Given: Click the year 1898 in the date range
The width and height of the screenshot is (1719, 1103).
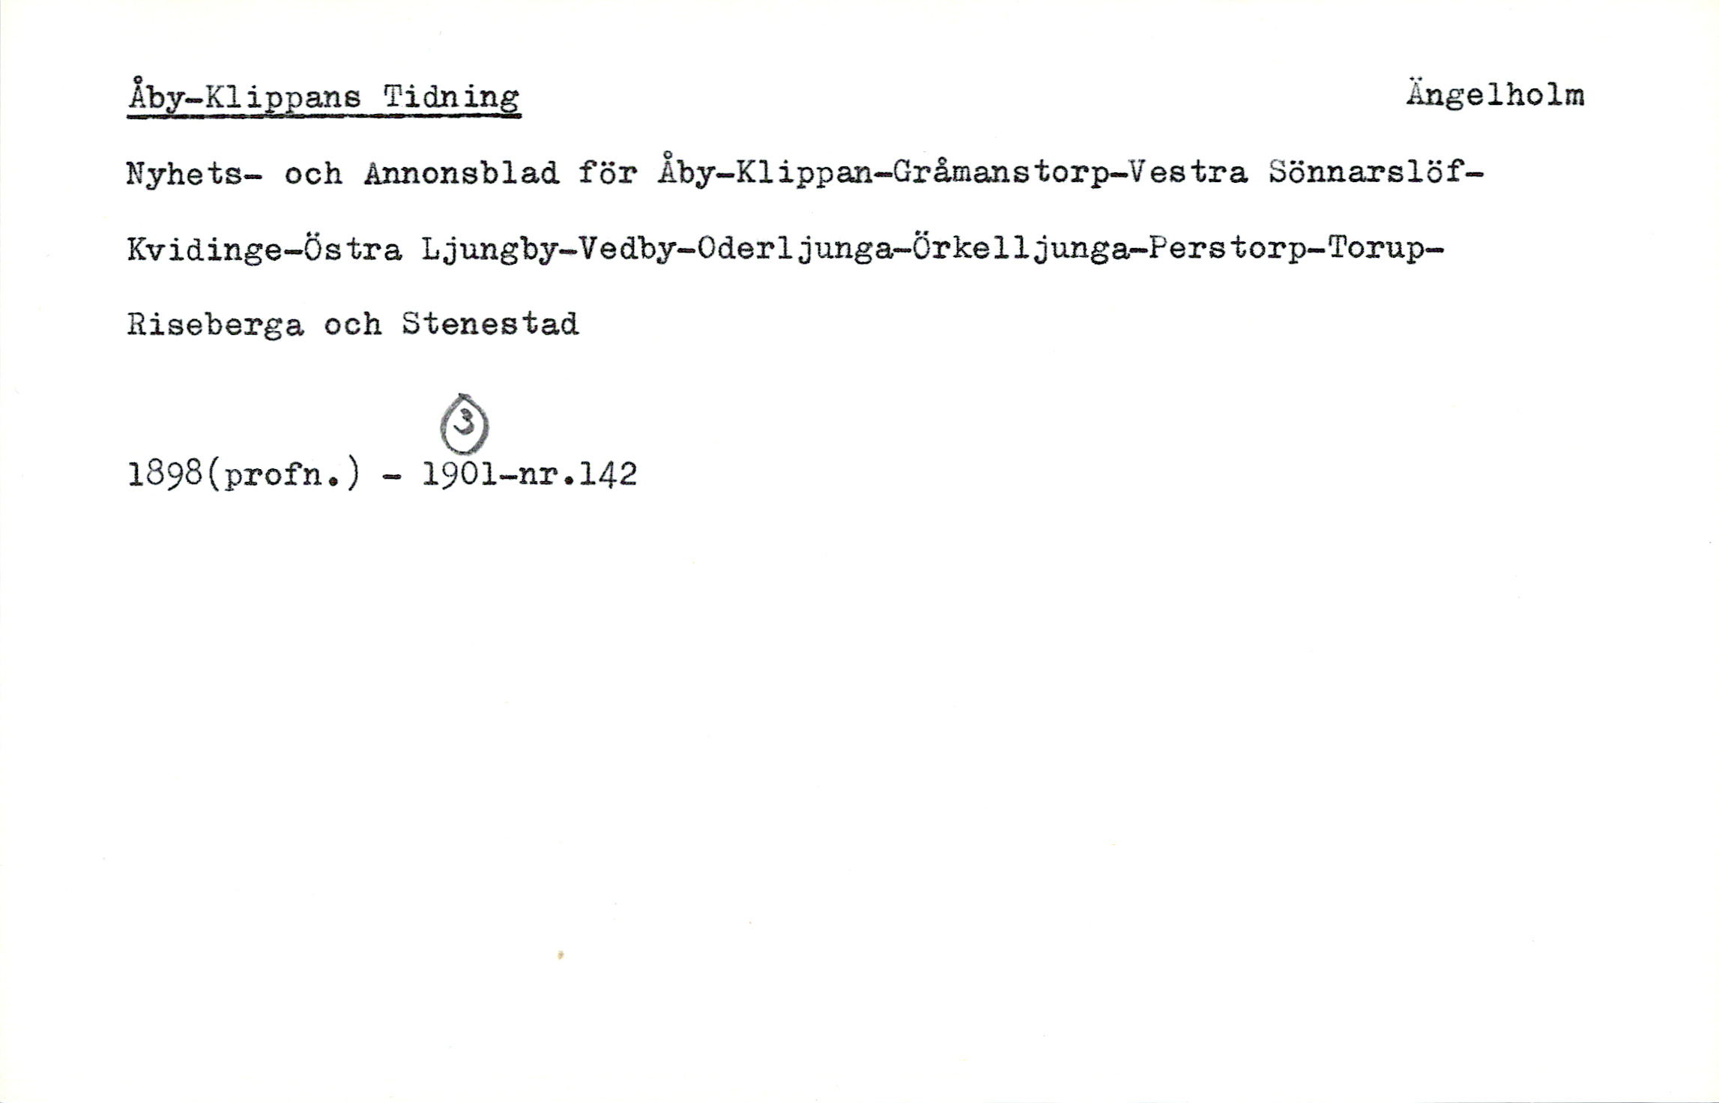Looking at the screenshot, I should (165, 474).
